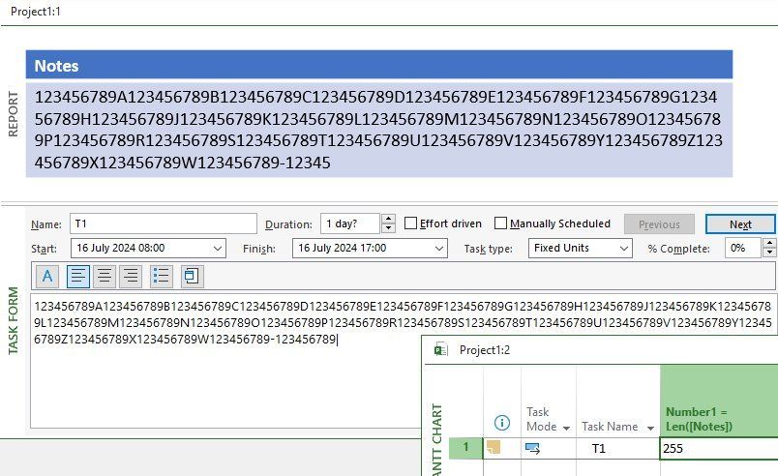Select the Notes header in the report

379,65
